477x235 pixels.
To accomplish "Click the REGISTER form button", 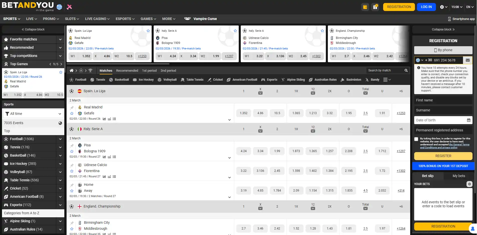I will pyautogui.click(x=443, y=156).
